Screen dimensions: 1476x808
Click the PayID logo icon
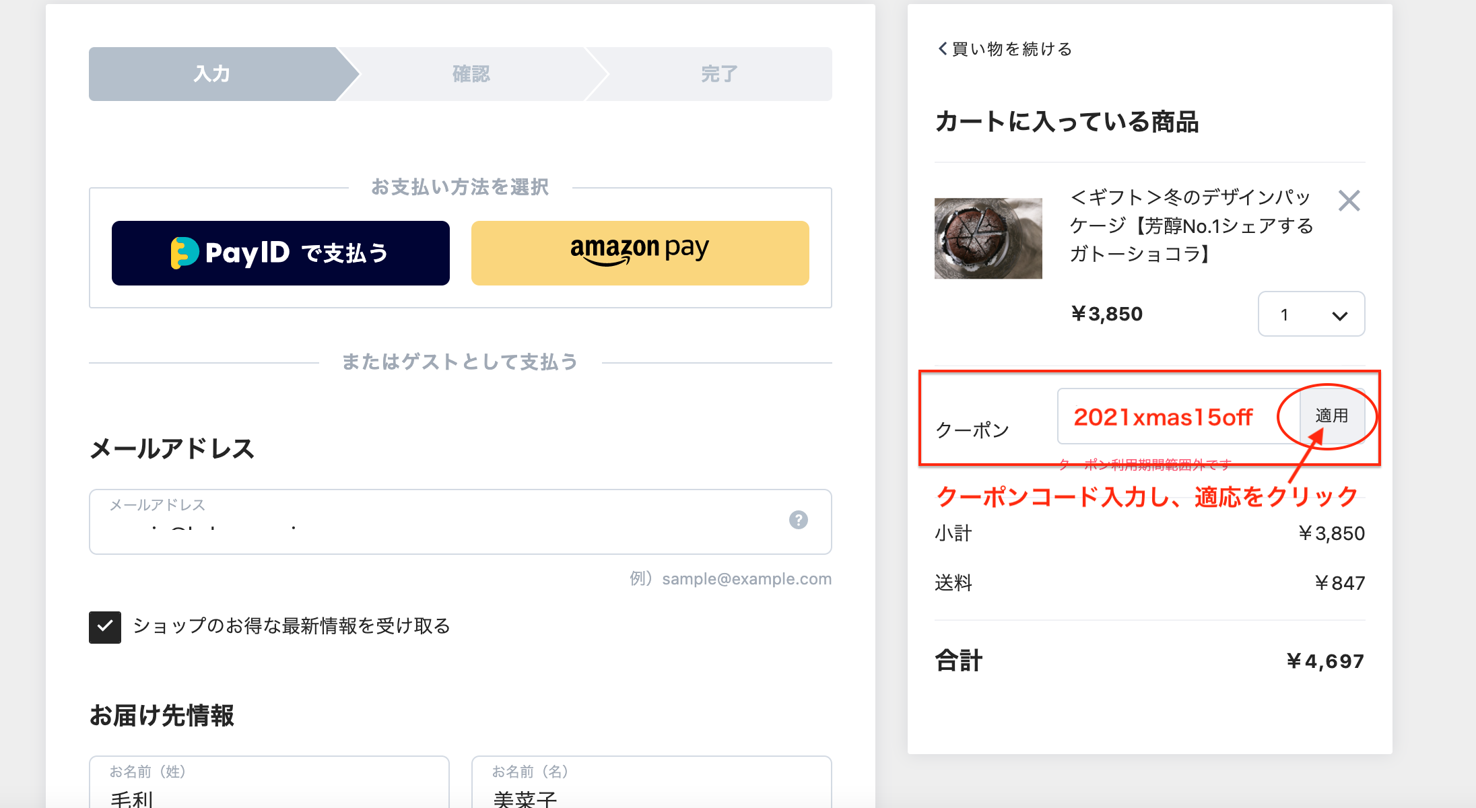point(184,253)
